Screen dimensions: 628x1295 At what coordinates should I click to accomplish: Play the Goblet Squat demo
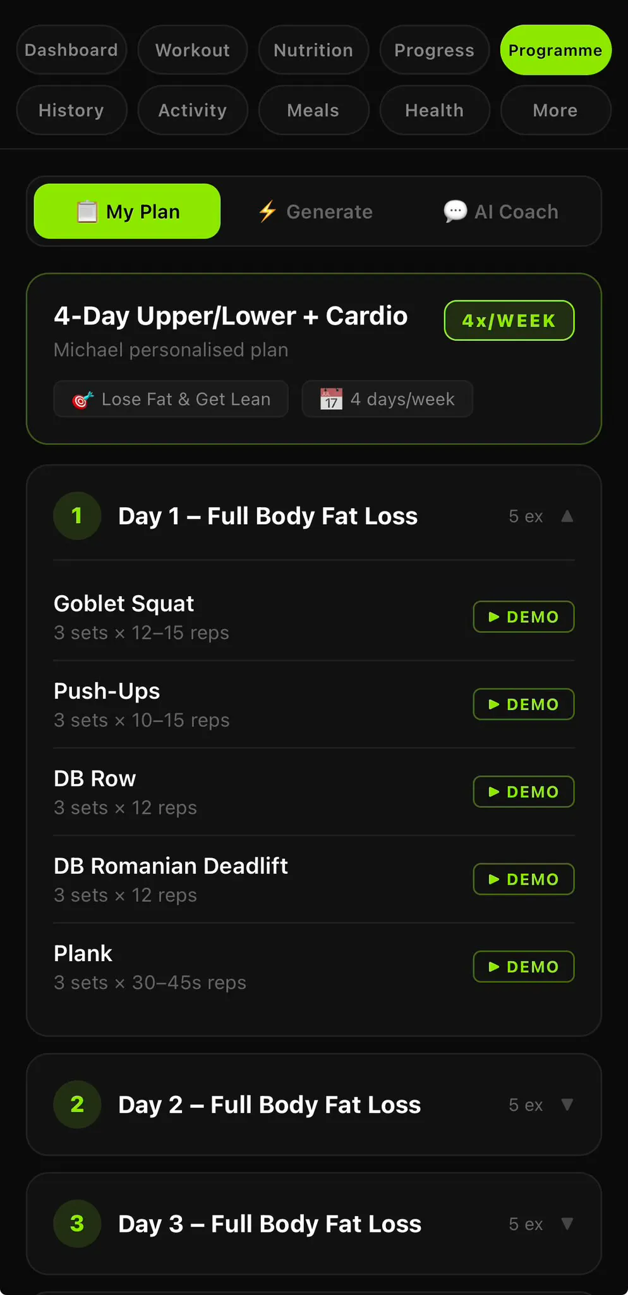tap(523, 617)
